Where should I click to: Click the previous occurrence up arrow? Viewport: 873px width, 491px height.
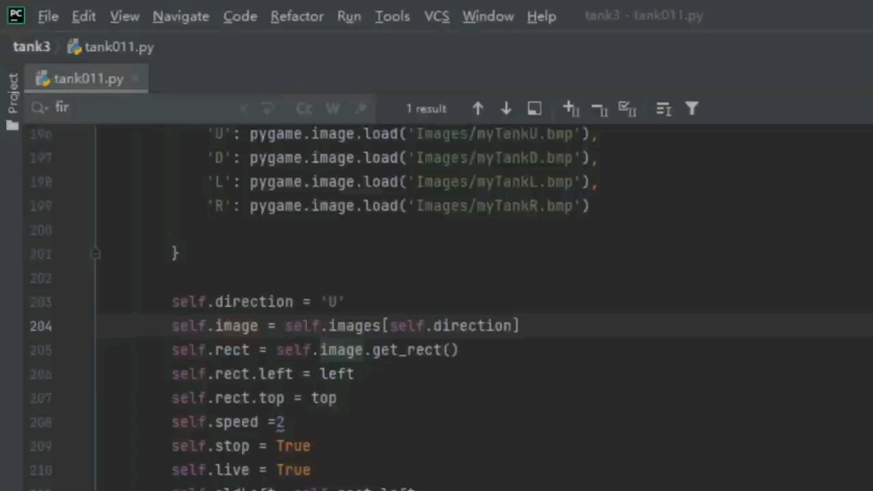click(477, 108)
